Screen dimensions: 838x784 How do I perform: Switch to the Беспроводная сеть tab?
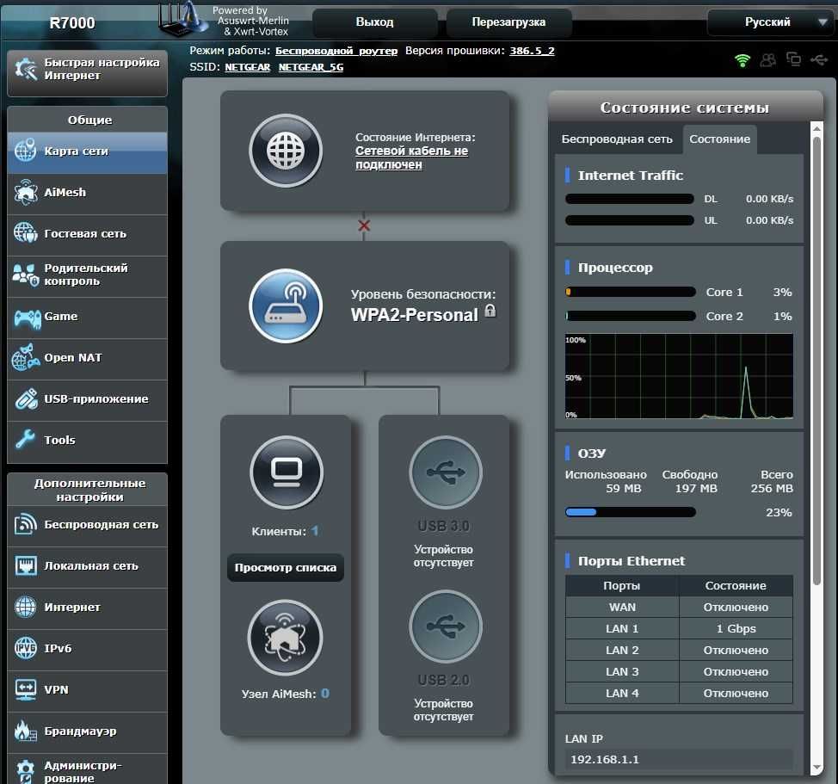[x=617, y=139]
